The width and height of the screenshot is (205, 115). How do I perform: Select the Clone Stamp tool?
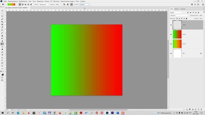pyautogui.click(x=2, y=35)
